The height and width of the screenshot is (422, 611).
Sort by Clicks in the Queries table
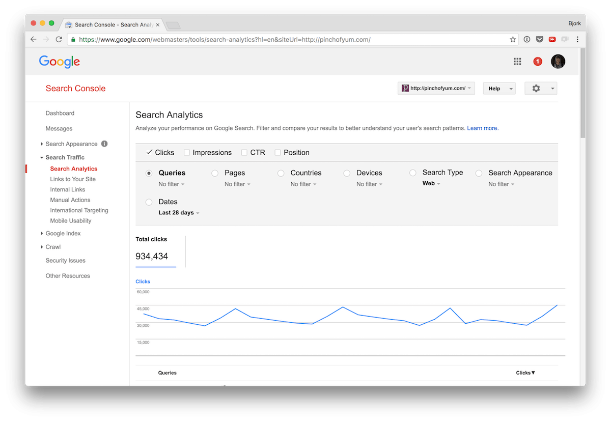[525, 373]
